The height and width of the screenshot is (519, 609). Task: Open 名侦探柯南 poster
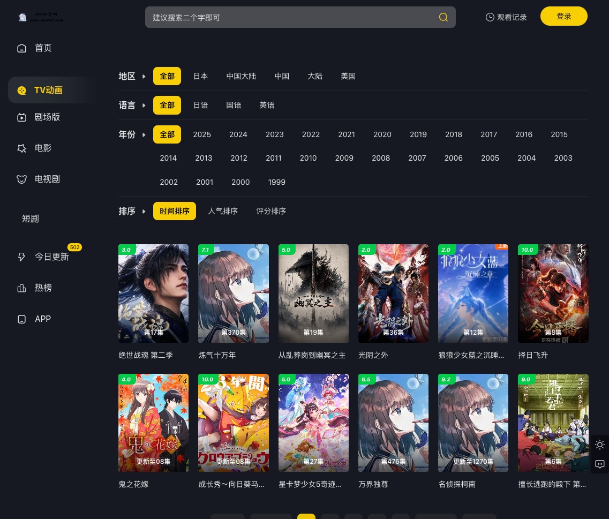(473, 423)
